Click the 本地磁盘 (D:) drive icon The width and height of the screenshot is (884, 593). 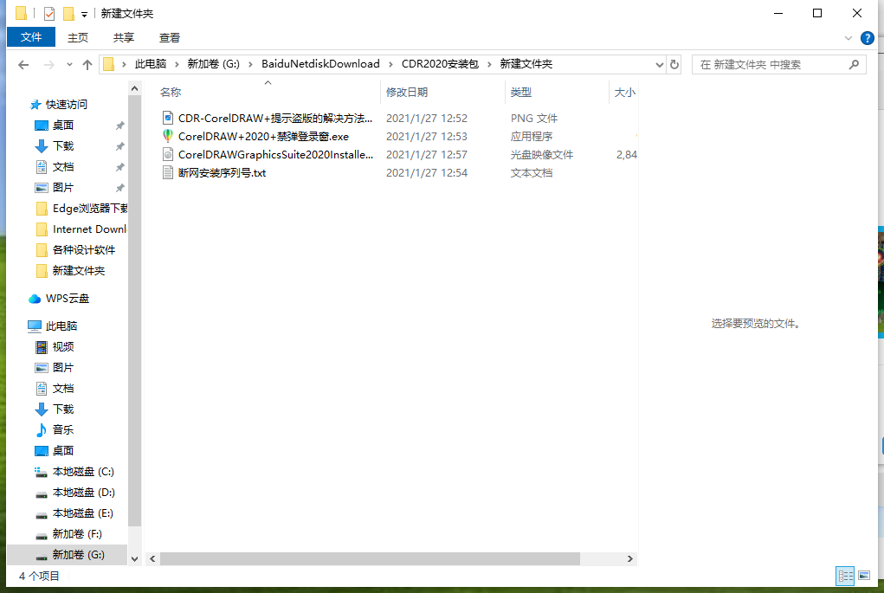click(42, 494)
